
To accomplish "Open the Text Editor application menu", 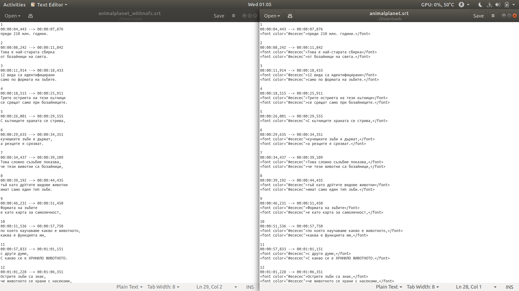I will [x=49, y=5].
